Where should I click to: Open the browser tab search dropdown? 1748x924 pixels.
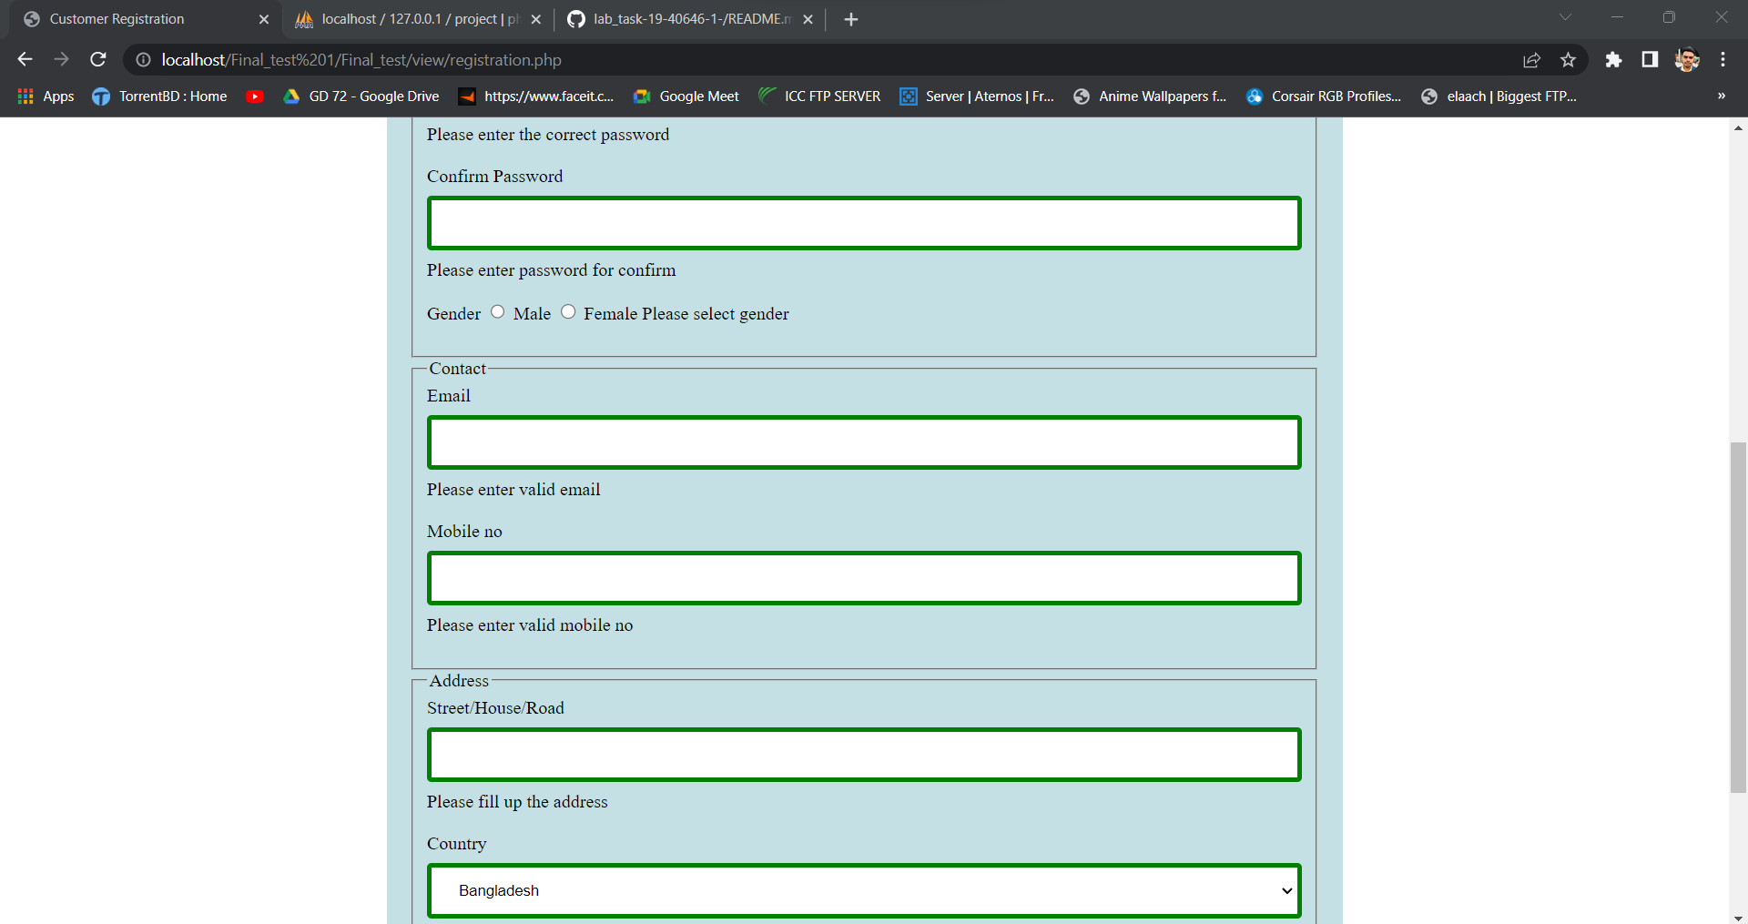point(1566,18)
